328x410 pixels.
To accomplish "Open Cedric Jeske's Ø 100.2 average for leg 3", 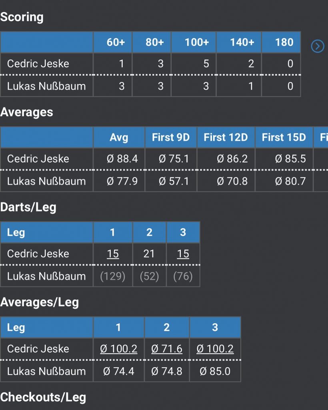I will 215,349.
